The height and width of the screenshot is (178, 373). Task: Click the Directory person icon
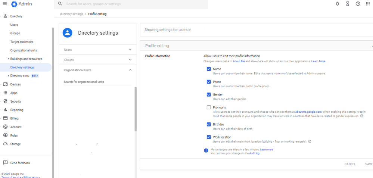pos(6,16)
